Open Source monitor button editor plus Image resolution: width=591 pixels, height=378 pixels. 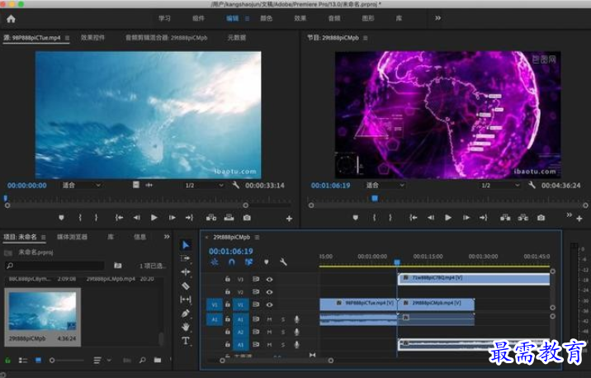[289, 219]
